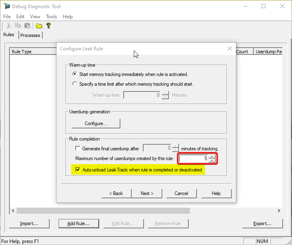The image size is (292, 245).
Task: Click the Configure... userdump button
Action: [96, 124]
